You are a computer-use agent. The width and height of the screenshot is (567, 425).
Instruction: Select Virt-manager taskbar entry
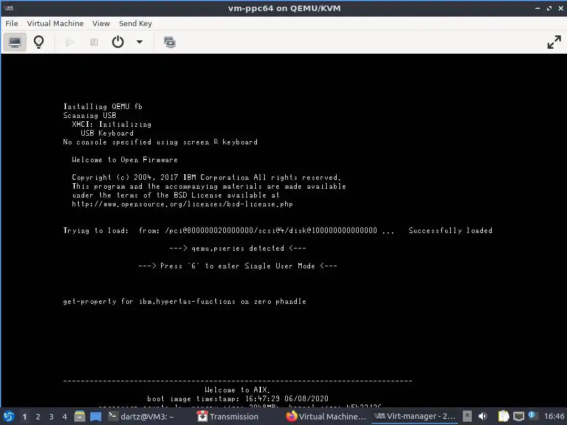pyautogui.click(x=415, y=417)
